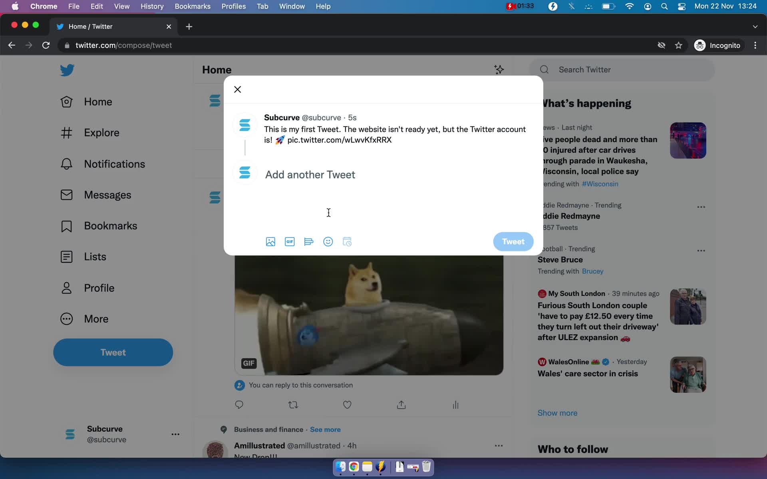Click the Notifications bell icon
This screenshot has height=479, width=767.
coord(67,163)
